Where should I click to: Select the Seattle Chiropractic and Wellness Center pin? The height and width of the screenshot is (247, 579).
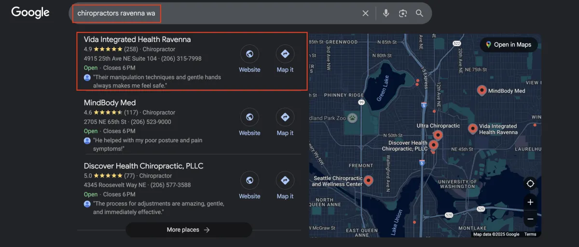tap(369, 180)
